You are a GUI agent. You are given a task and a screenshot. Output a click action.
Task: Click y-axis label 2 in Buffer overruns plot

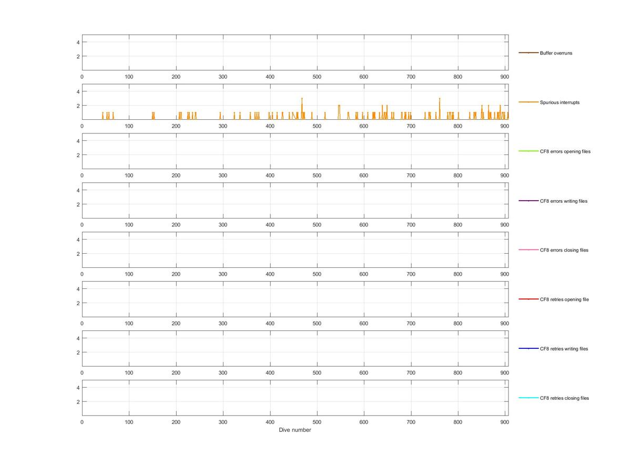pos(78,56)
